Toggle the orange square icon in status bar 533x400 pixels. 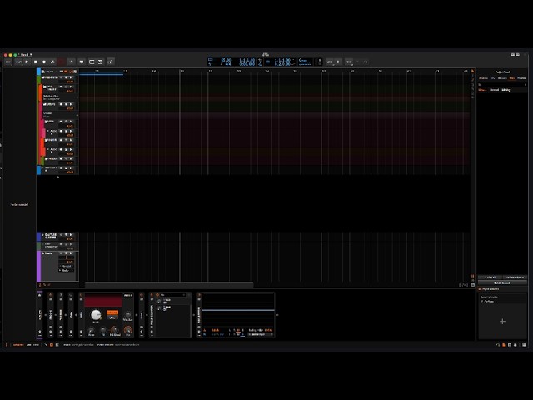click(x=52, y=345)
